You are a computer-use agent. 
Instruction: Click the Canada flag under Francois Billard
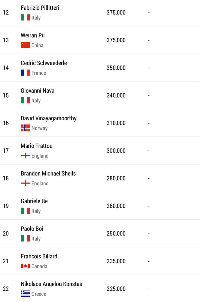(26, 266)
